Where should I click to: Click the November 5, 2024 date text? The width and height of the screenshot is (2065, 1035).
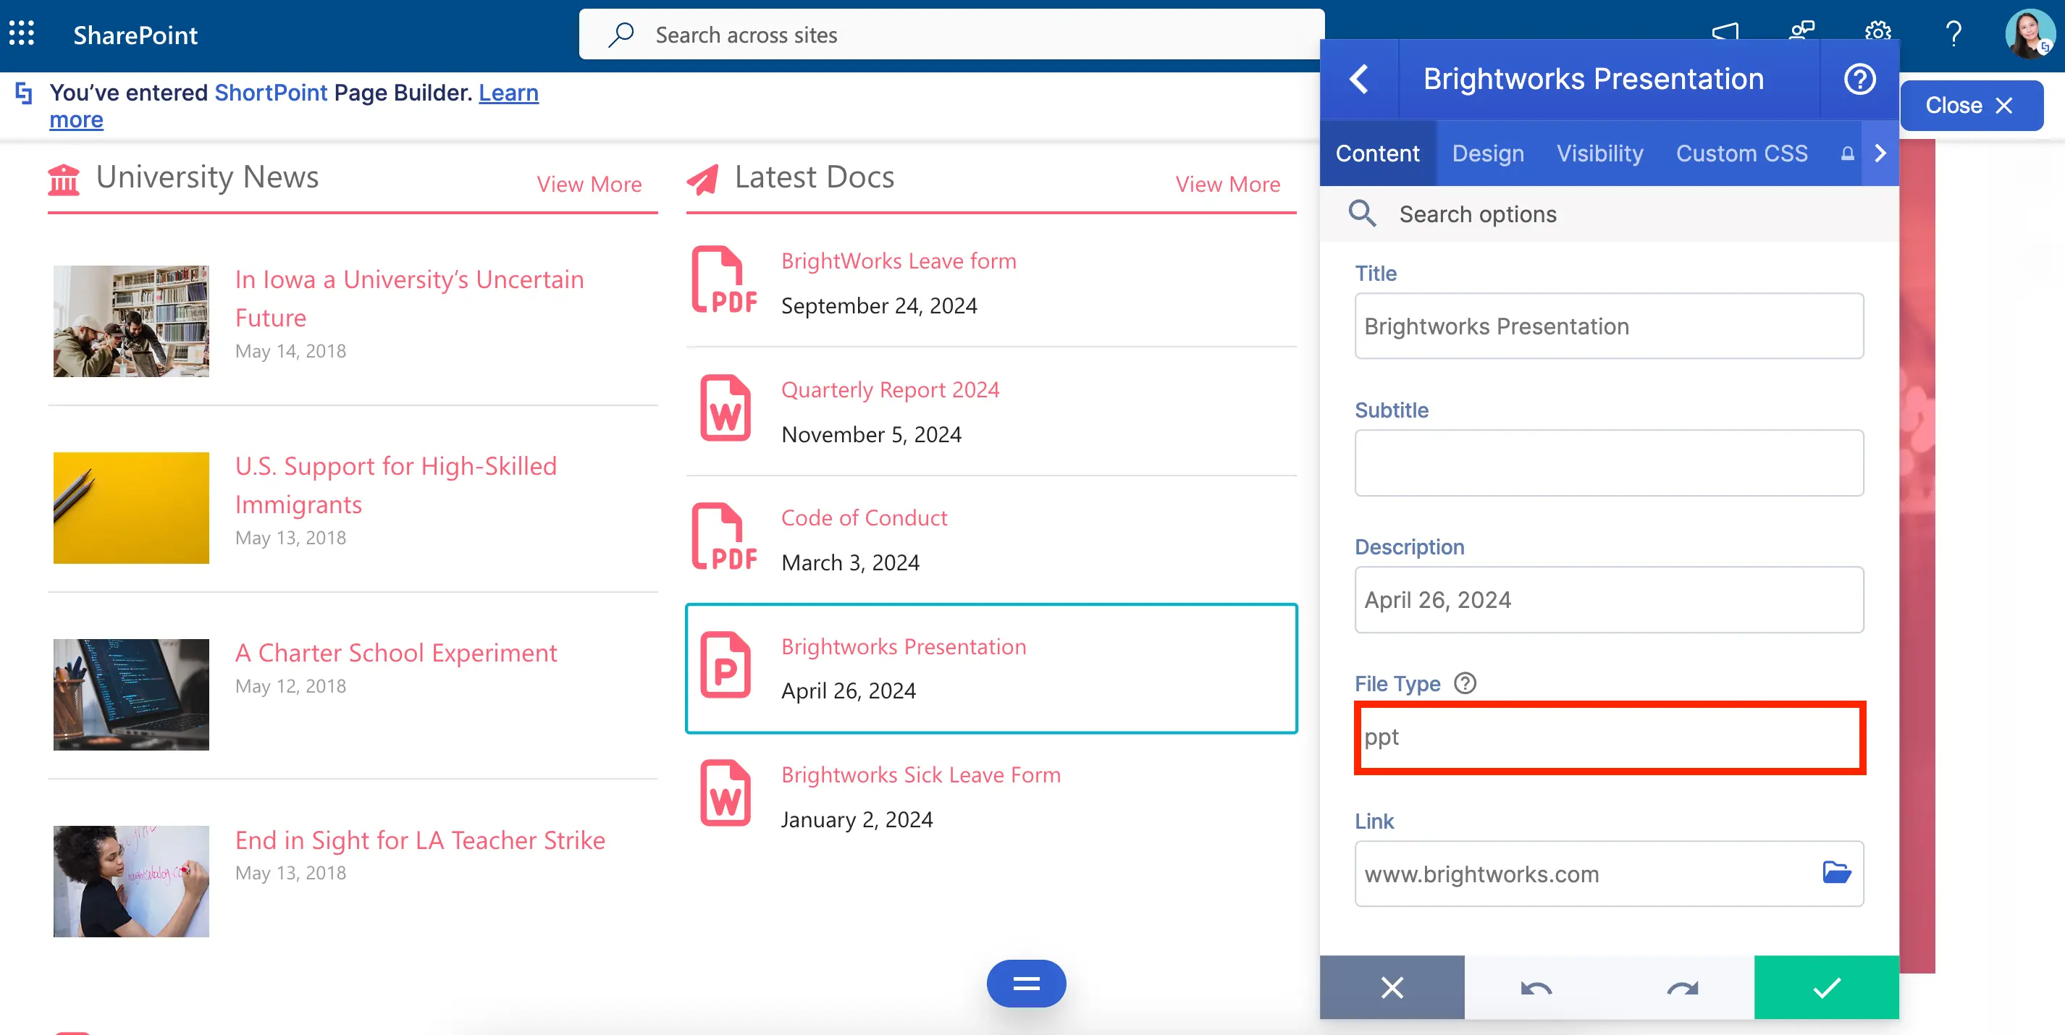click(x=871, y=434)
